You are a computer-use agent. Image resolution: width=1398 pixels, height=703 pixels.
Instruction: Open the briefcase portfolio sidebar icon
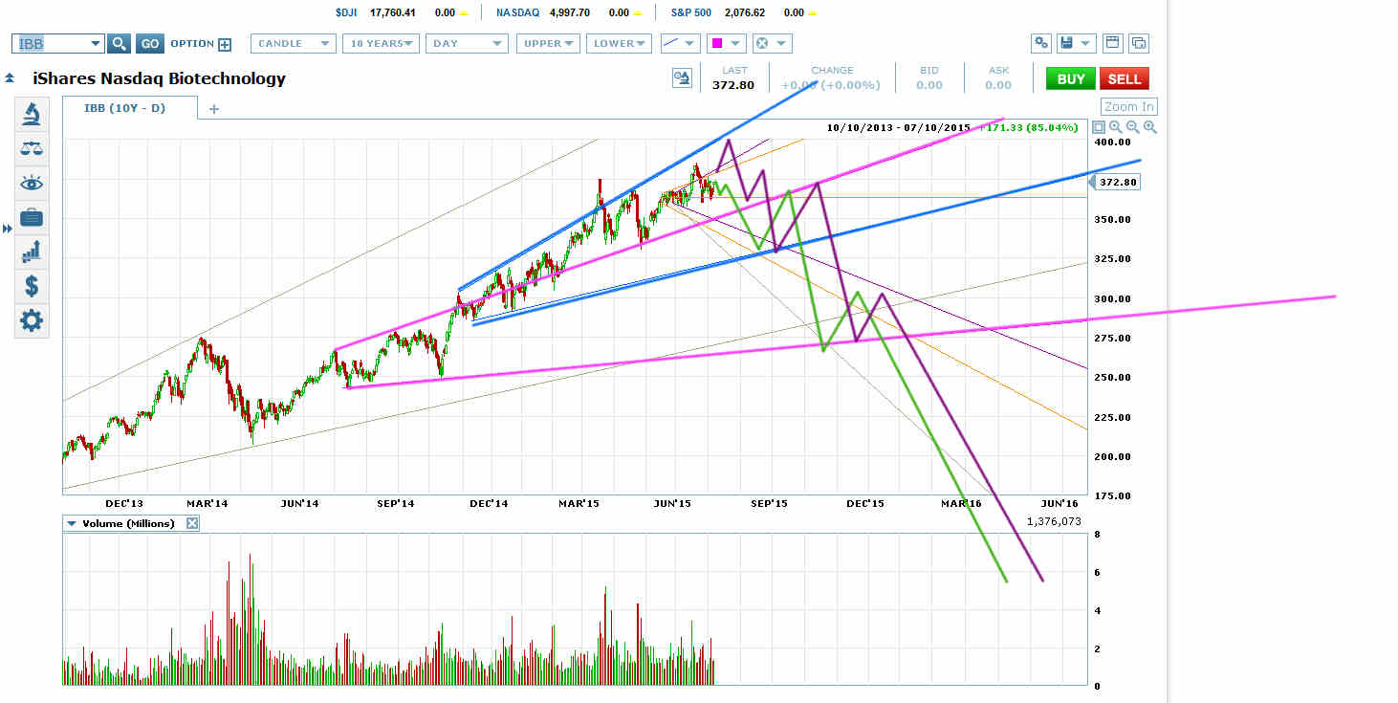(32, 217)
